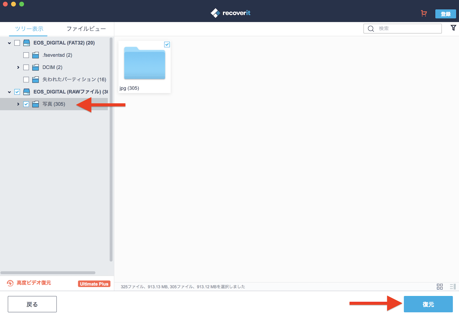Select the 写真 (305) row label
Screen dimensions: 459x316
[54, 104]
